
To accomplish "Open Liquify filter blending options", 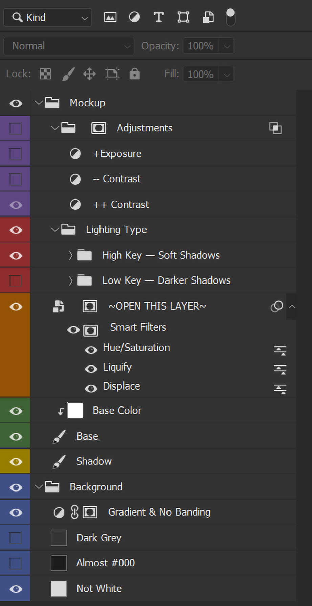I will pyautogui.click(x=280, y=369).
